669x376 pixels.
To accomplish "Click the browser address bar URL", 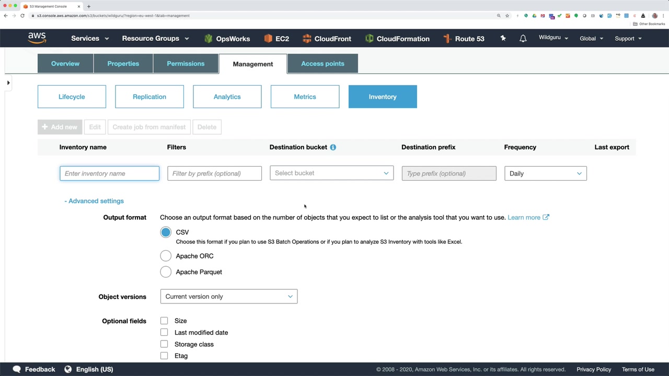I will click(113, 16).
